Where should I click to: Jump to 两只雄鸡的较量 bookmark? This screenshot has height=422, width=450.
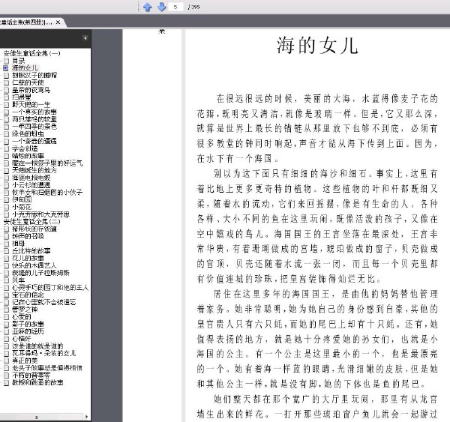[x=34, y=119]
